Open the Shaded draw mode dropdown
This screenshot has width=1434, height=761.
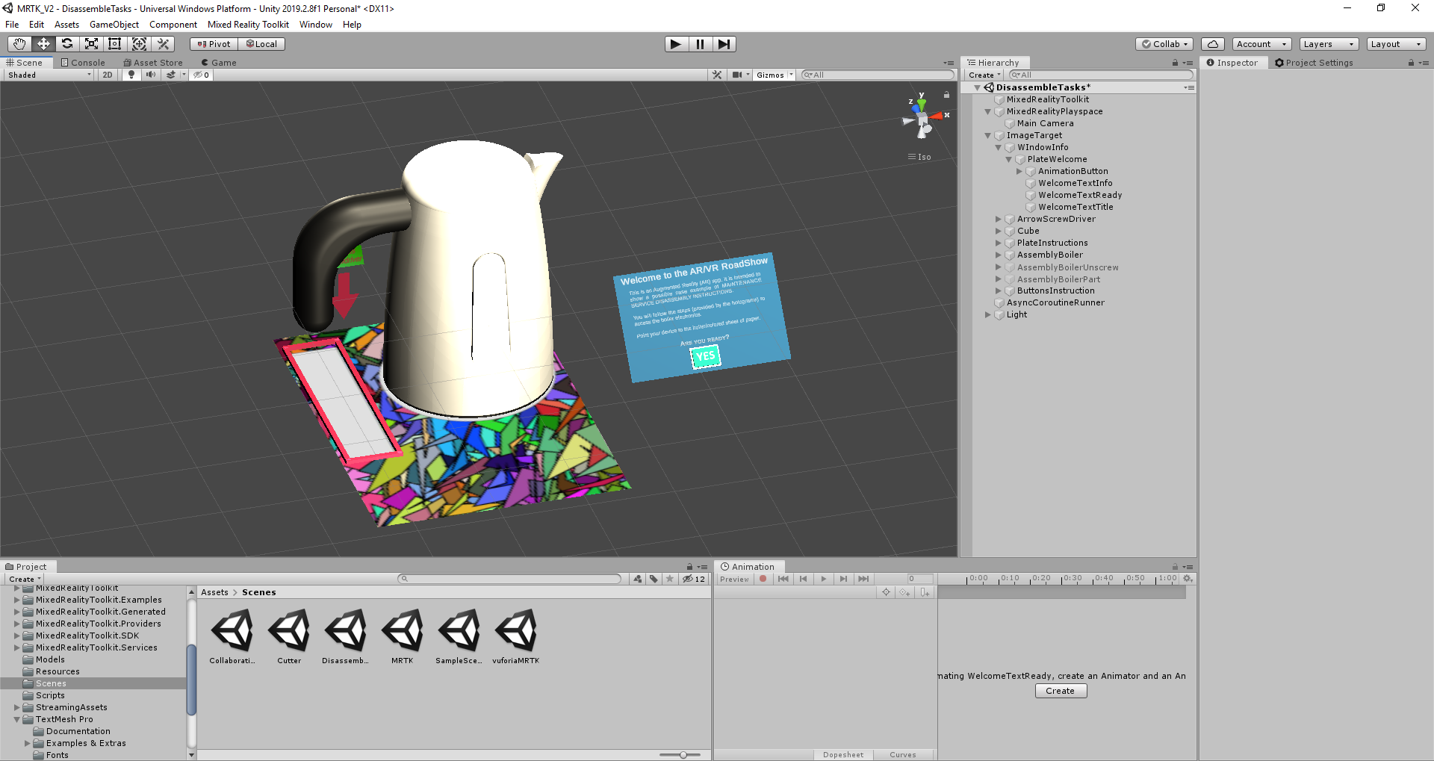pos(49,75)
